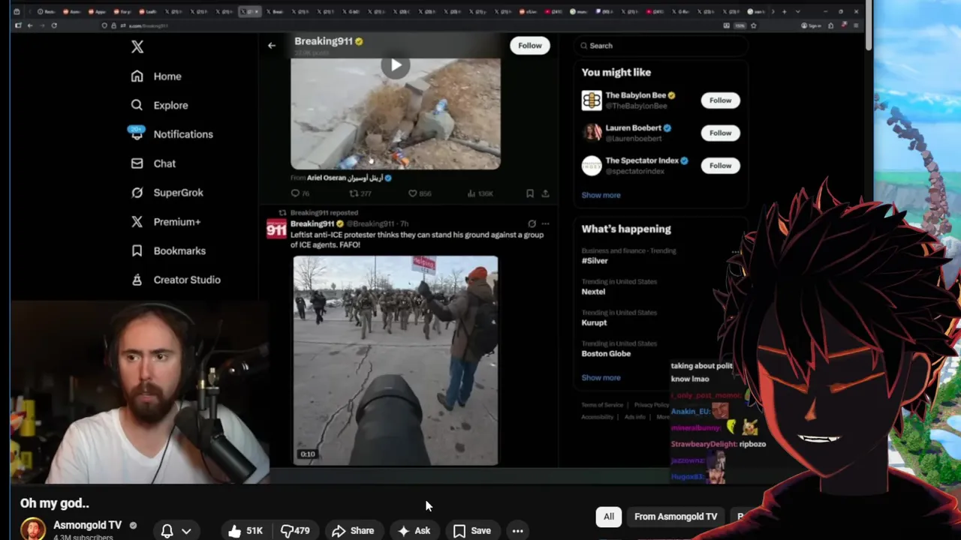
Task: Click Show more under You might like
Action: coord(601,195)
